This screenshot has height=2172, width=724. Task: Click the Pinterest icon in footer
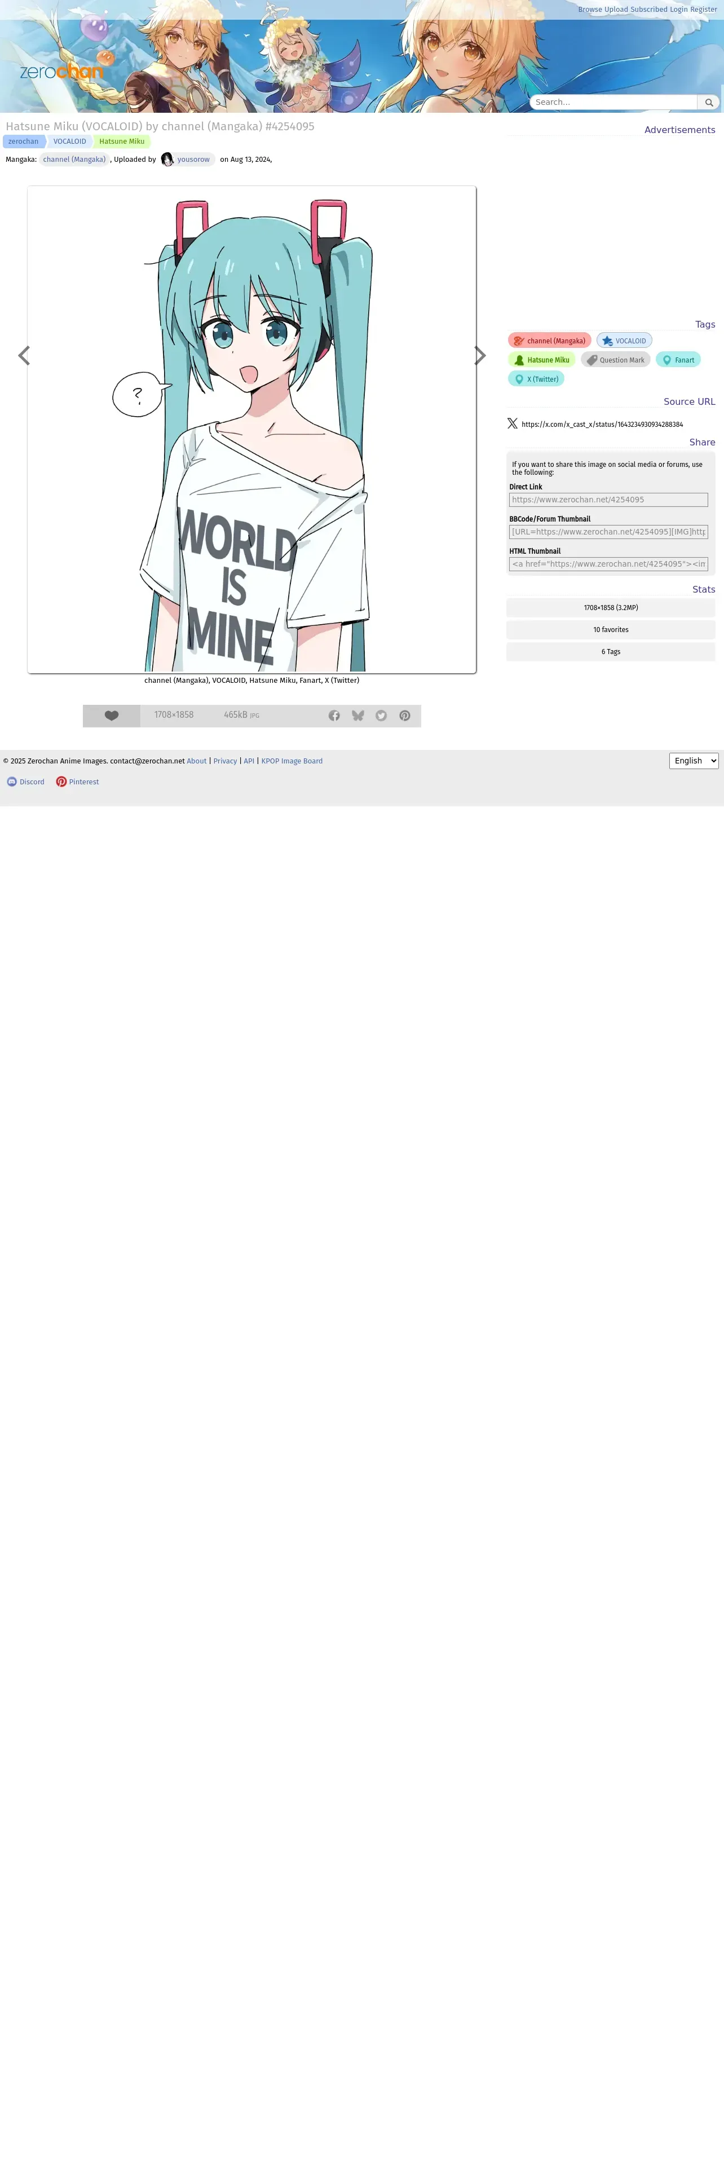pos(61,782)
